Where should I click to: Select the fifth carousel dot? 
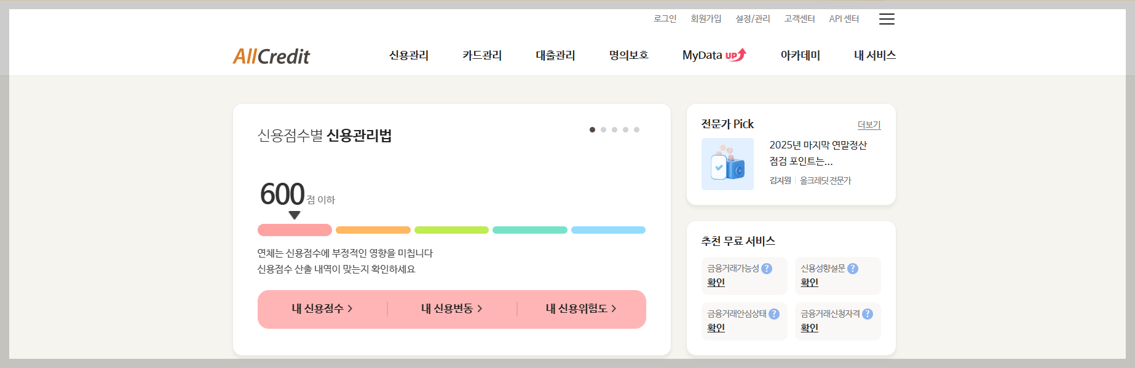click(636, 129)
